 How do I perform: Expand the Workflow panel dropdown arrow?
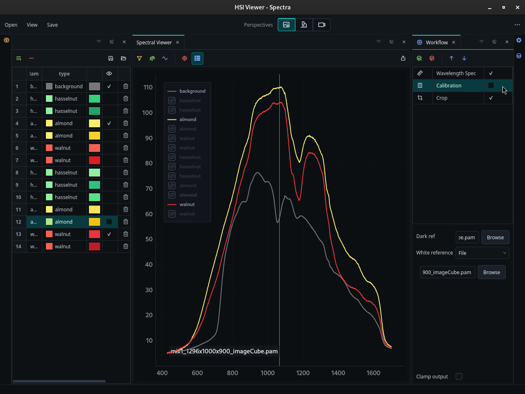click(x=482, y=41)
